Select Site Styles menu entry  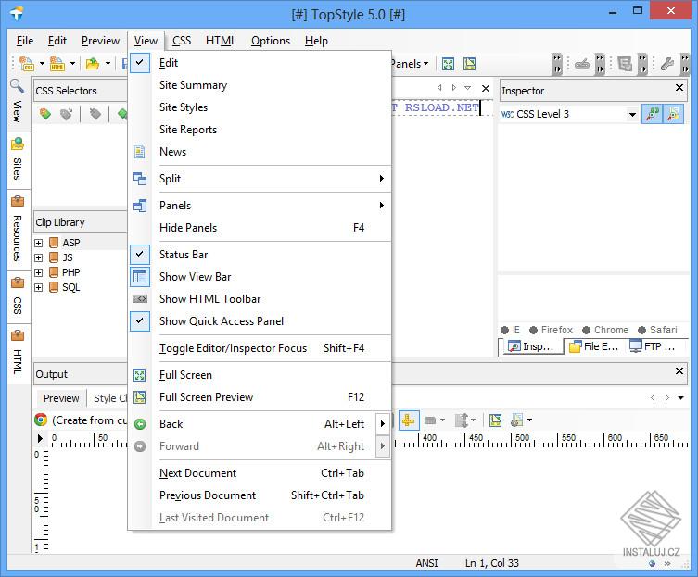(x=260, y=107)
